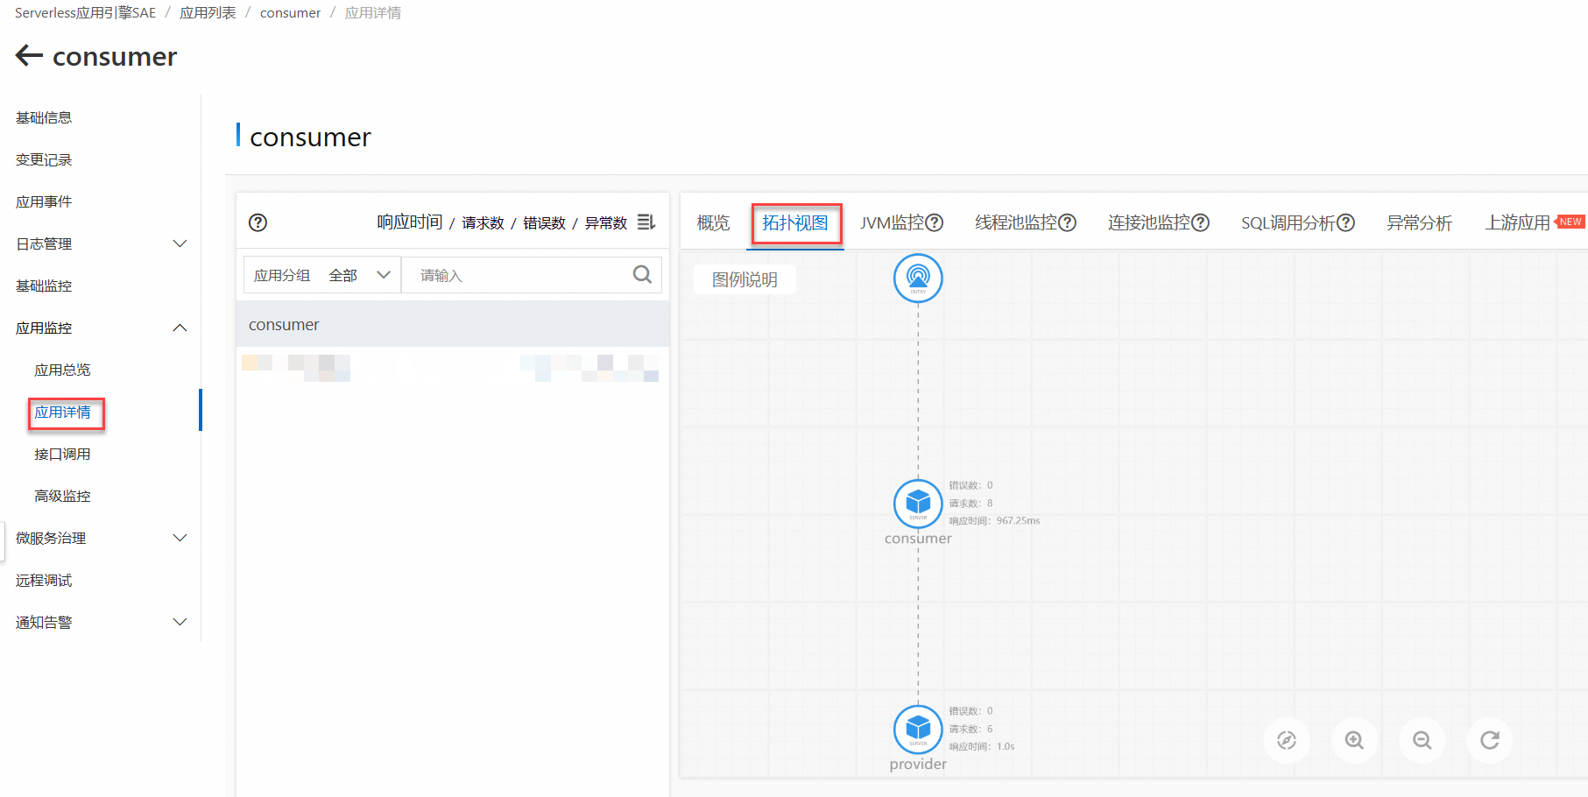Select 应用详情 in the sidebar
The height and width of the screenshot is (797, 1588).
(x=62, y=412)
